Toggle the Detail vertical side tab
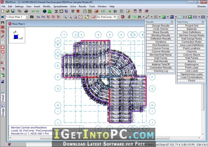 pyautogui.click(x=3, y=96)
